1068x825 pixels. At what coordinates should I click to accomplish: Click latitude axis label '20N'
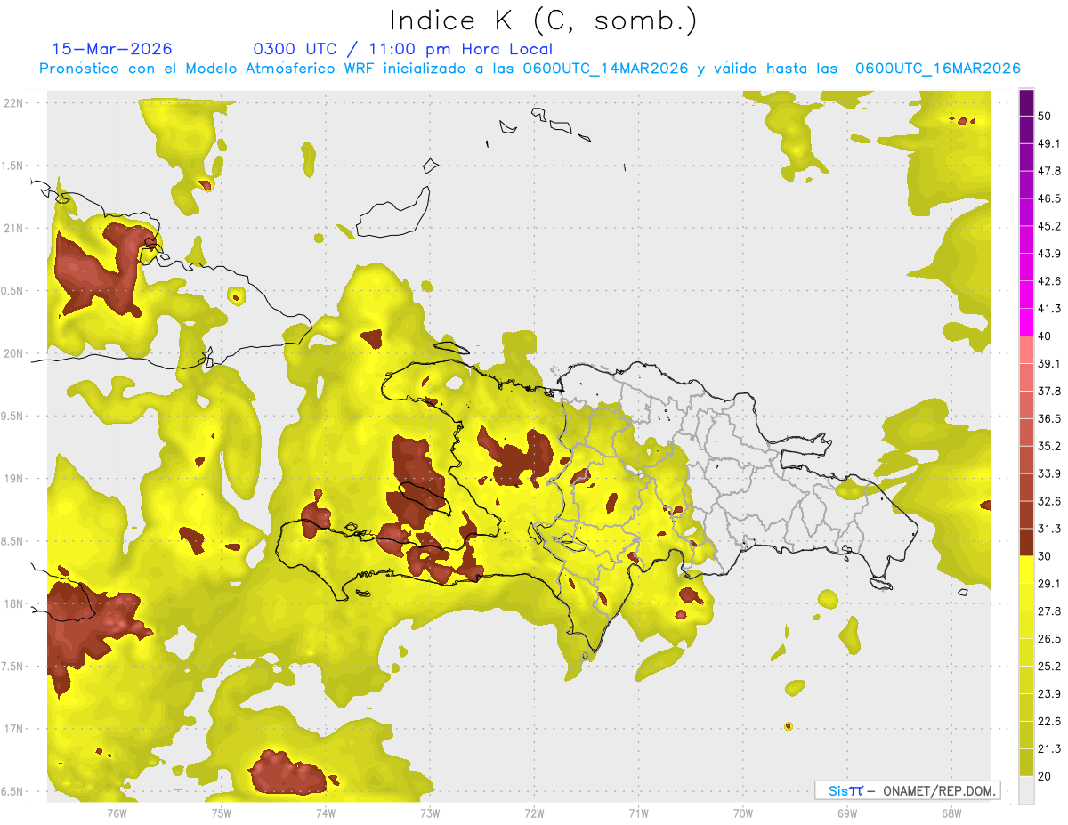(x=14, y=353)
